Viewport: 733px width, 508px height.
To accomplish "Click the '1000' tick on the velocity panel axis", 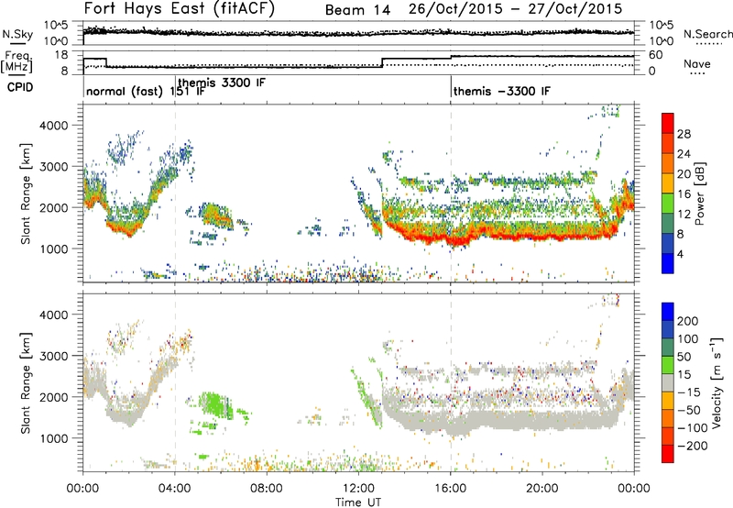I will point(54,438).
